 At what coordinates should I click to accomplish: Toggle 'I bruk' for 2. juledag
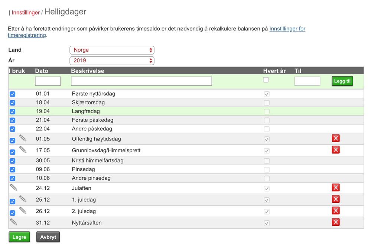coord(13,213)
